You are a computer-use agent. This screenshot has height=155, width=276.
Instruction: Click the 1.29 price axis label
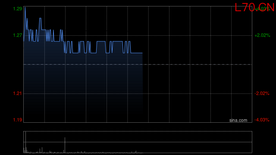click(x=18, y=9)
